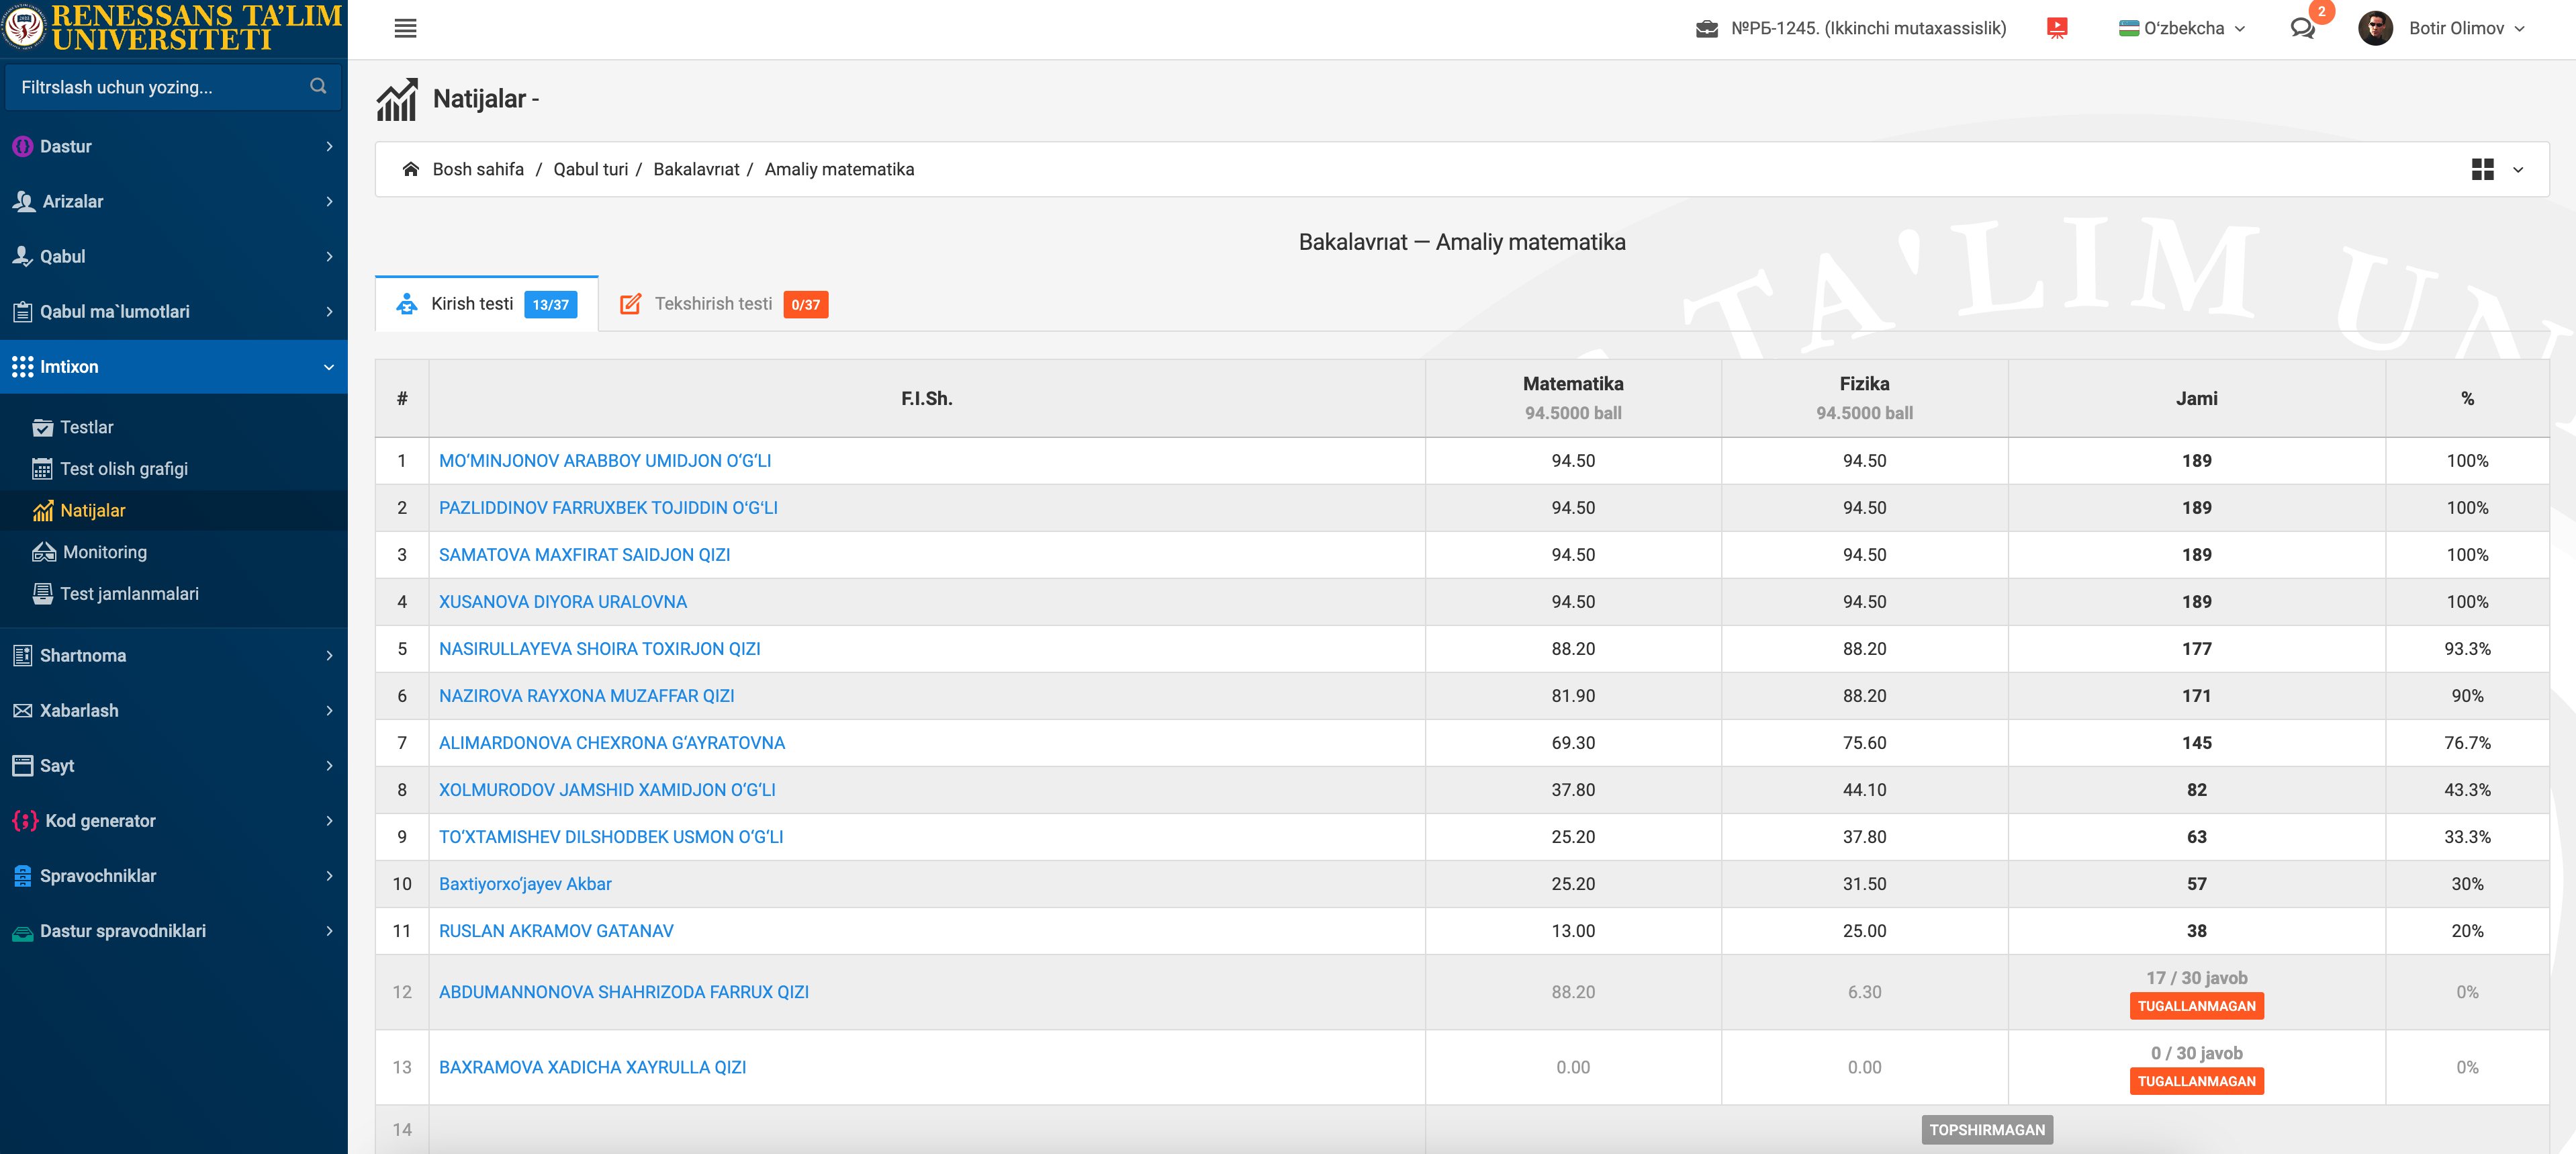Viewport: 2576px width, 1154px height.
Task: Click the Spravochniklar database icon
Action: [22, 875]
